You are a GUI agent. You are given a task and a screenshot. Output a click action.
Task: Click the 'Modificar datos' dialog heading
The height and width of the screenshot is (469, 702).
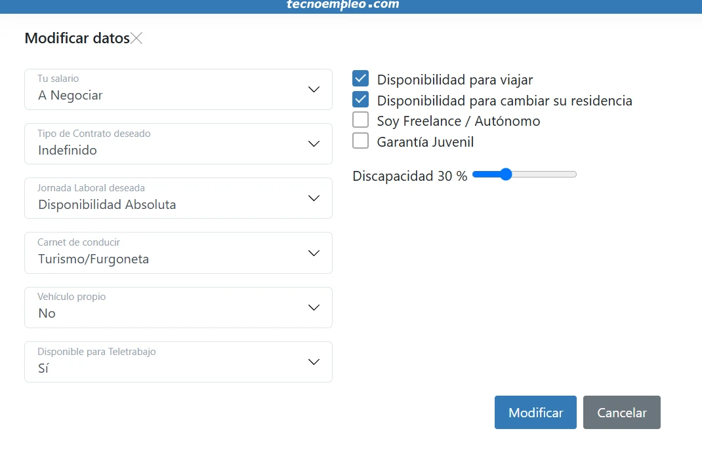[77, 39]
